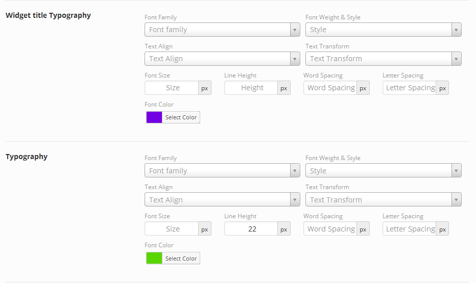Image resolution: width=476 pixels, height=283 pixels.
Task: Open Typography section Style dropdown
Action: pyautogui.click(x=384, y=171)
